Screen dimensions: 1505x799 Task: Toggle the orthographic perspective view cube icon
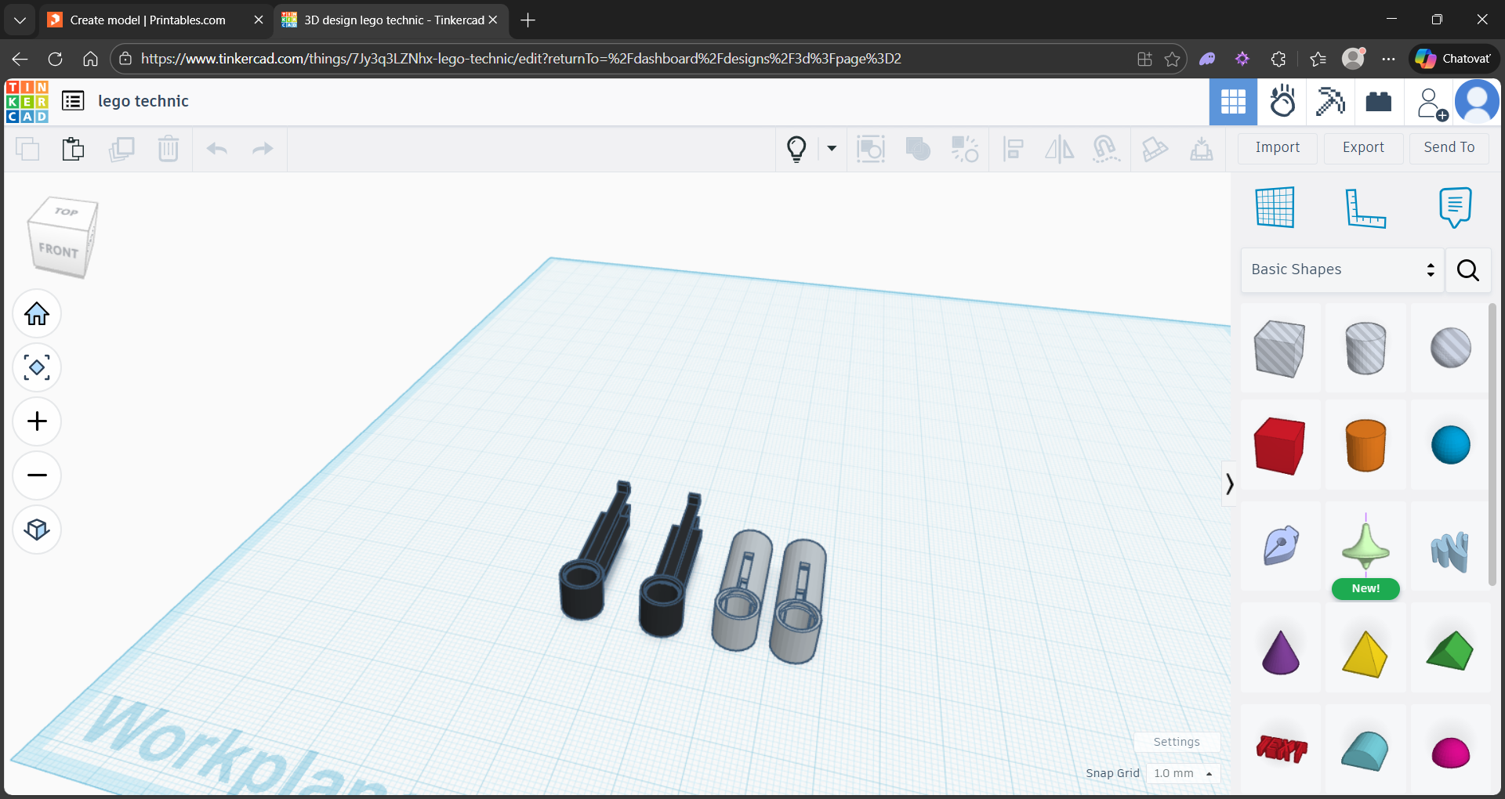pyautogui.click(x=37, y=530)
